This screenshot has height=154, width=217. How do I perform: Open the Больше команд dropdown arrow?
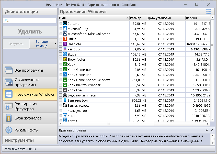(55, 44)
